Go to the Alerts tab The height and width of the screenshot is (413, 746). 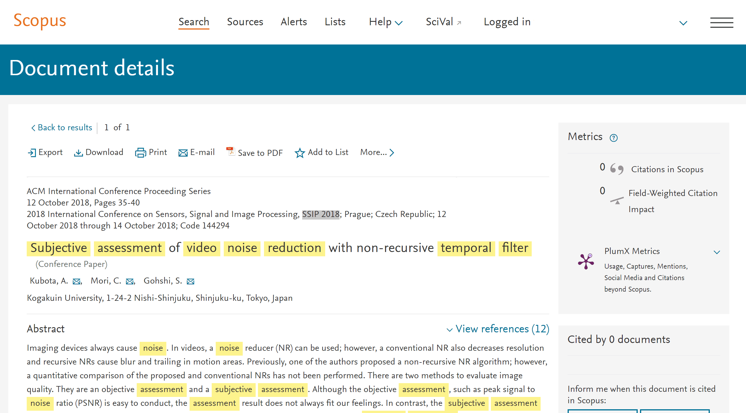(x=293, y=22)
